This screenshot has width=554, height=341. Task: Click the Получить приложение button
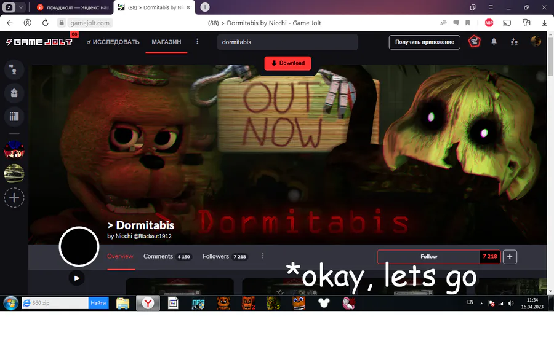pos(424,42)
